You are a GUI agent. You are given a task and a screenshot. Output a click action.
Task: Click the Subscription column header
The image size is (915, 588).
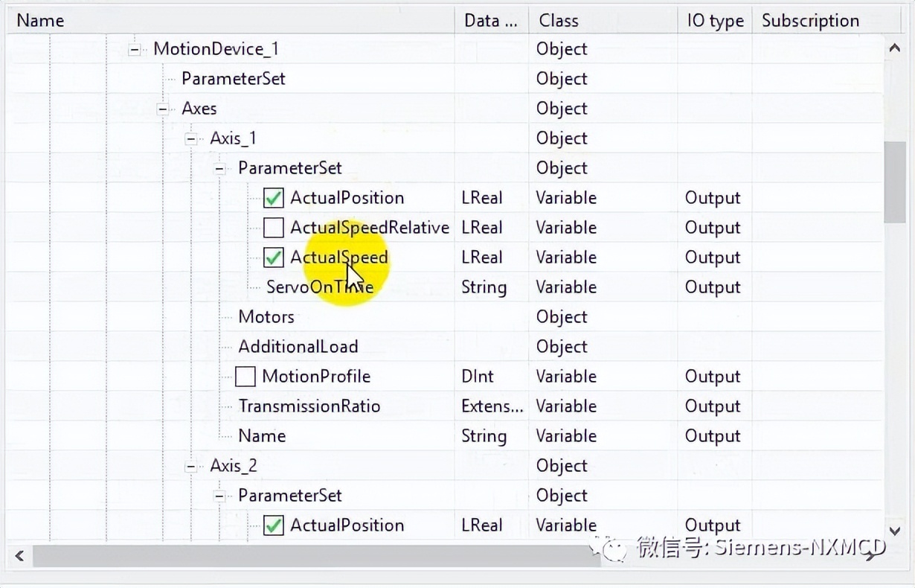(811, 20)
